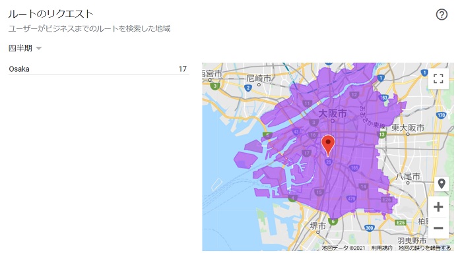462x257 pixels.
Task: Click 八尾市 city label
Action: (408, 176)
